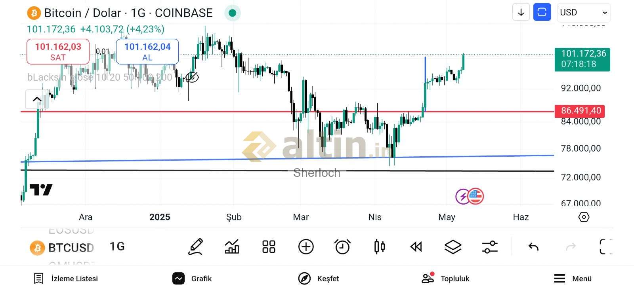Open the Topluluk tab
This screenshot has width=634, height=292.
pyautogui.click(x=445, y=279)
